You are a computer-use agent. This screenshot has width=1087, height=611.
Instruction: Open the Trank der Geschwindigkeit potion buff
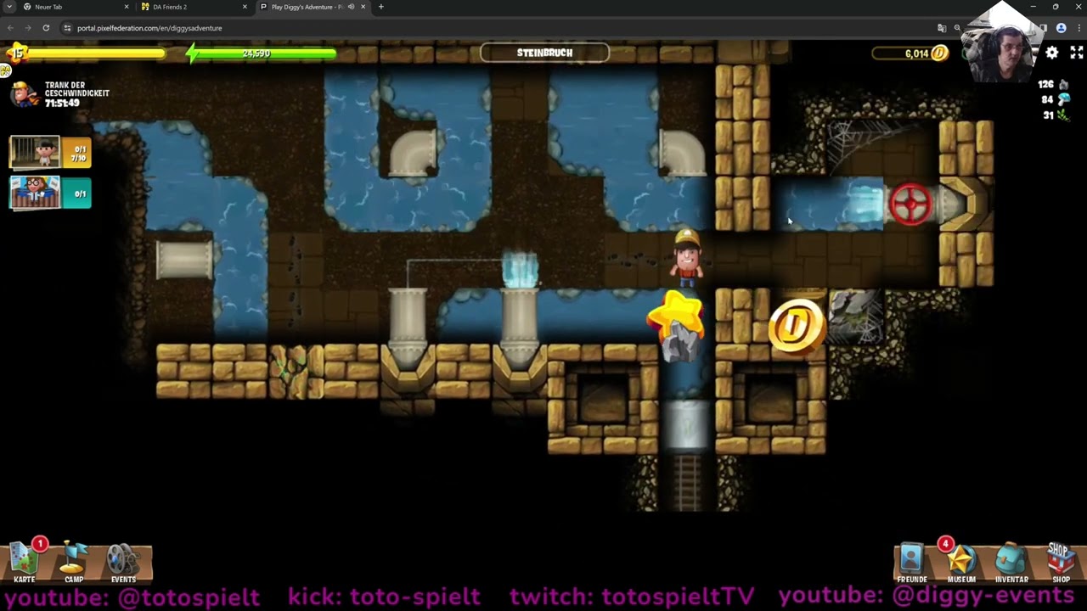(x=59, y=94)
